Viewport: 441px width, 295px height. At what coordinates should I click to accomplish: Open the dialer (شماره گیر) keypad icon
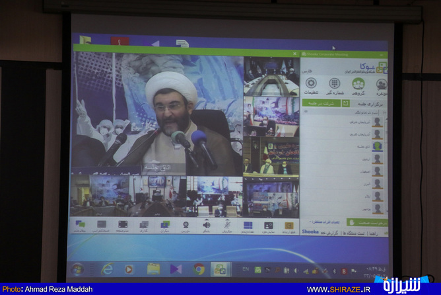335,84
